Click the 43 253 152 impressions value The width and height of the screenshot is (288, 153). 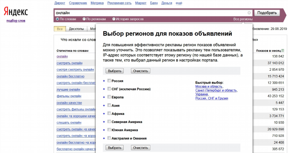[x=275, y=96]
